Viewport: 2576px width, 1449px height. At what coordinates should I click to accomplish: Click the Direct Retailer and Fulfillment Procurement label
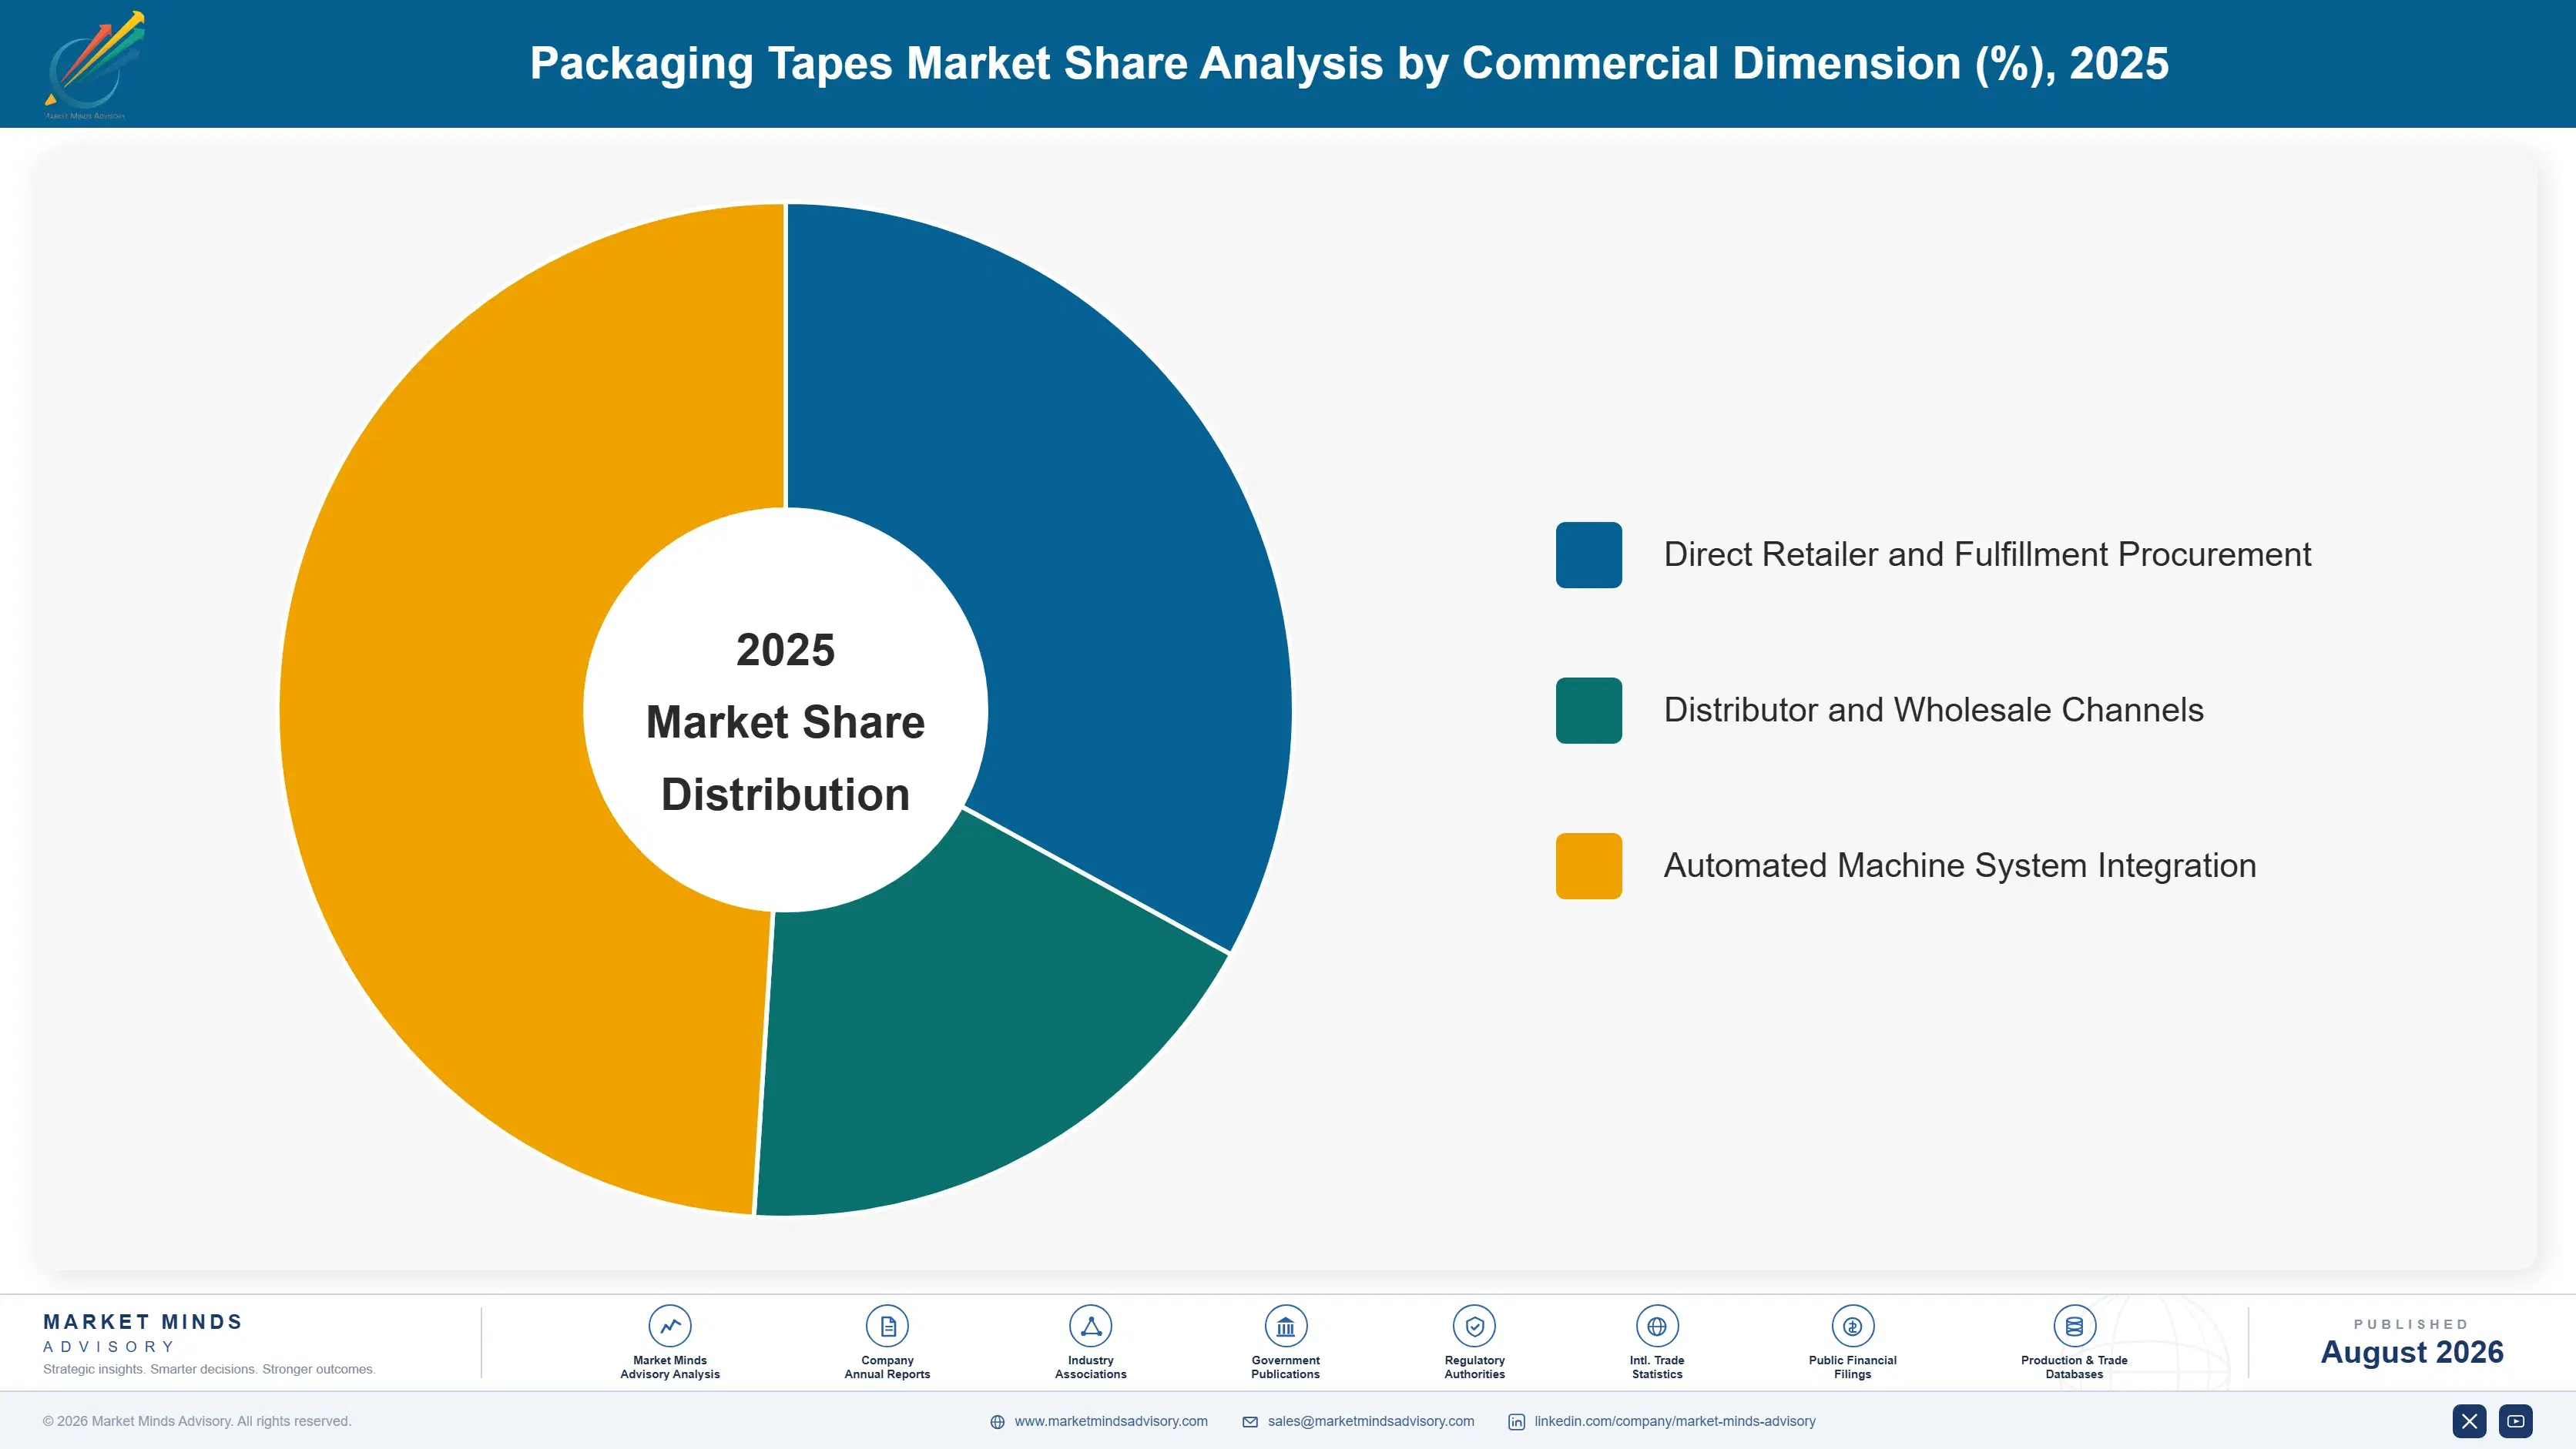(x=1987, y=554)
